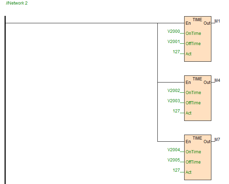The image size is (229, 184).
Task: Select the TIME block with output M7
Action: [x=198, y=157]
